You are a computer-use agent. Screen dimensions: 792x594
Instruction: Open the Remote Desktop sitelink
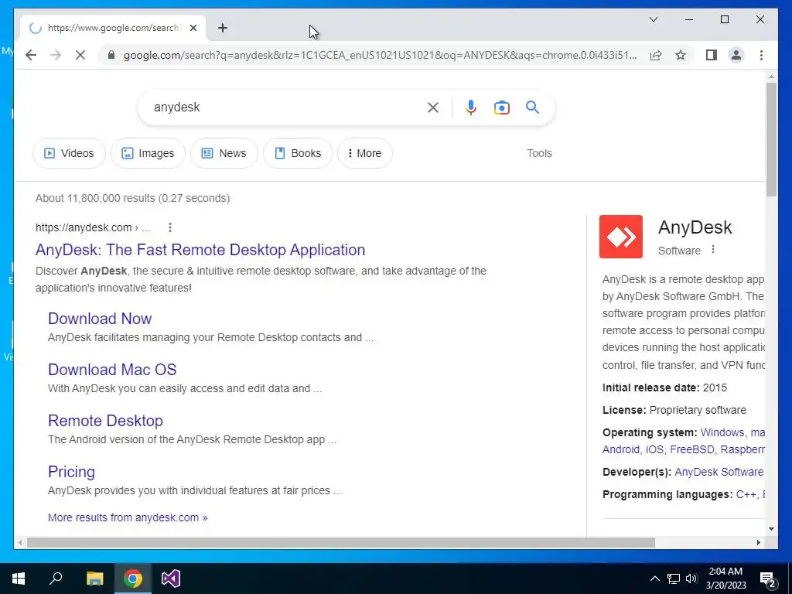(105, 421)
